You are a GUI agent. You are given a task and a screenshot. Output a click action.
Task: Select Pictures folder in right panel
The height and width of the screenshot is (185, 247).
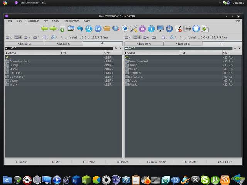(x=183, y=73)
